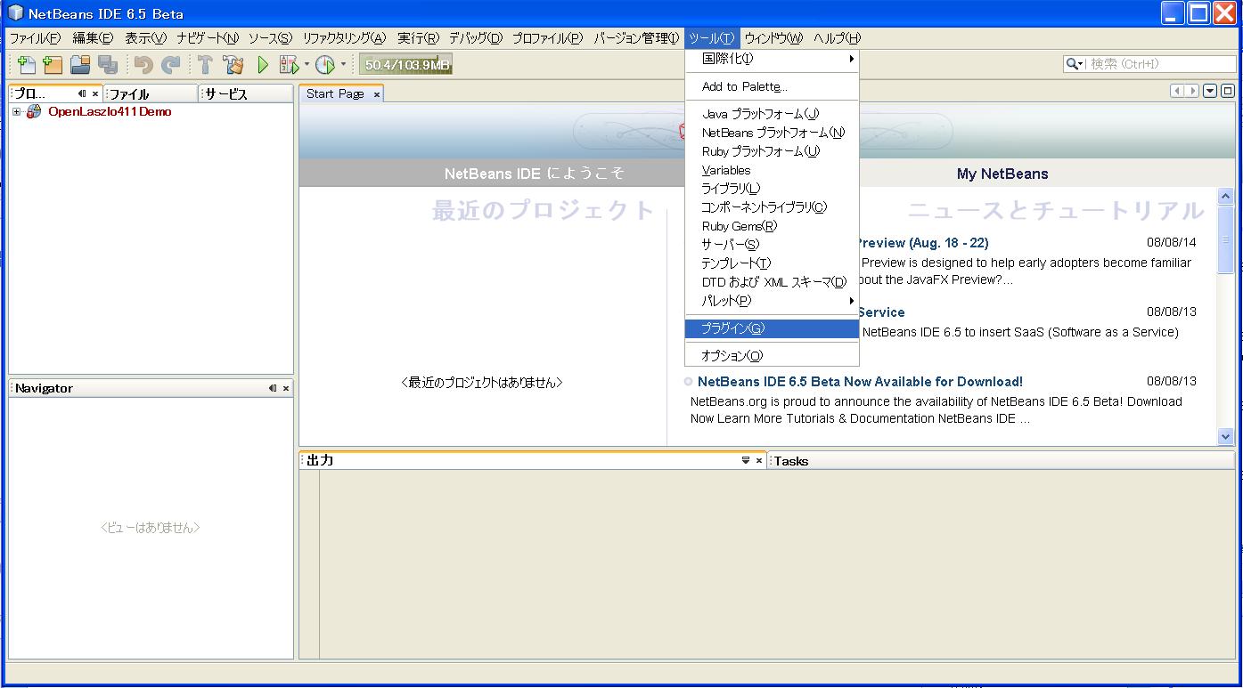Open the バージョン管理(I) menu

coord(636,38)
